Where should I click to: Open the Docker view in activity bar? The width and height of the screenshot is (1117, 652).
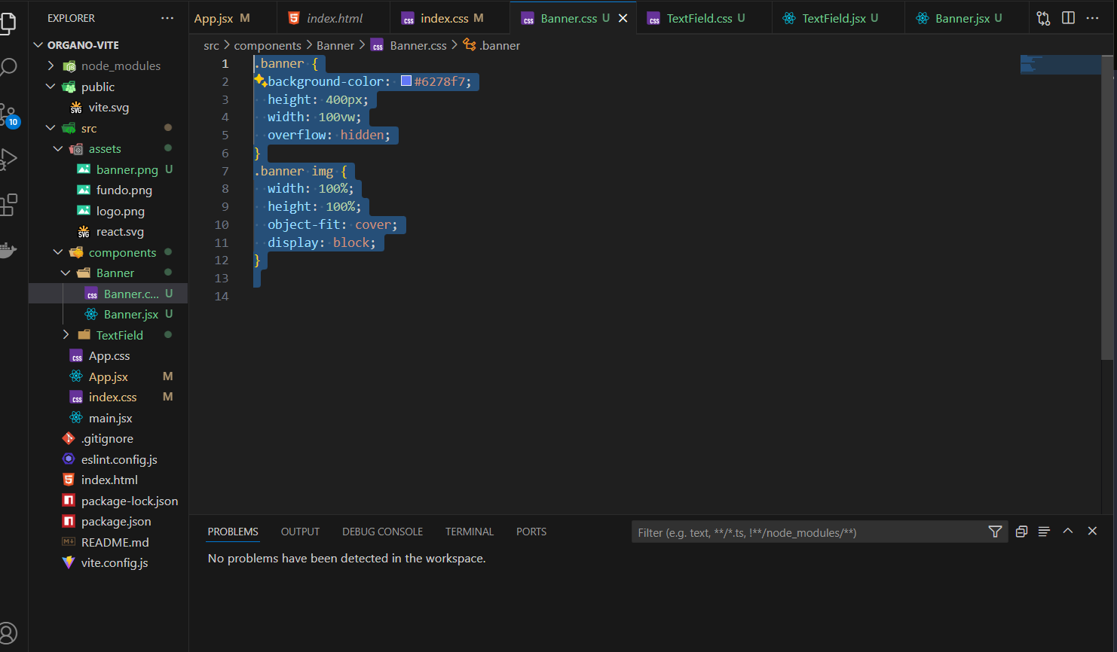8,250
